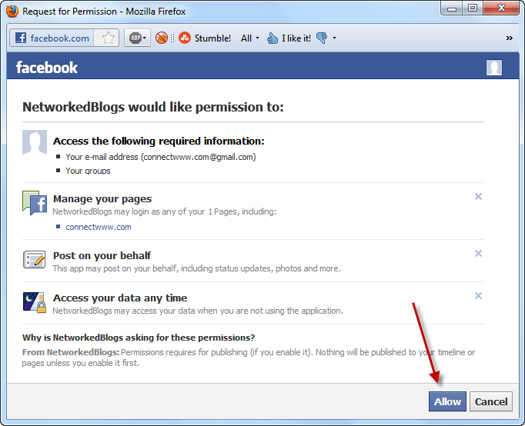The image size is (525, 426).
Task: Click the Allow button
Action: click(x=447, y=401)
